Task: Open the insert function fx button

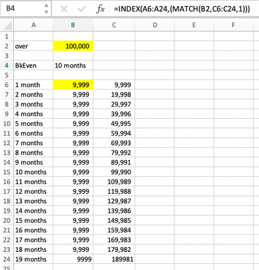Action: [100, 9]
